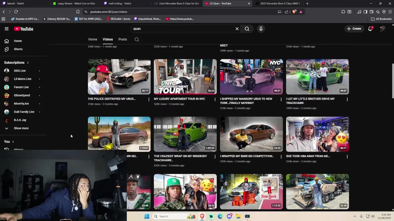Clear the search box with the X icon

coord(237,29)
